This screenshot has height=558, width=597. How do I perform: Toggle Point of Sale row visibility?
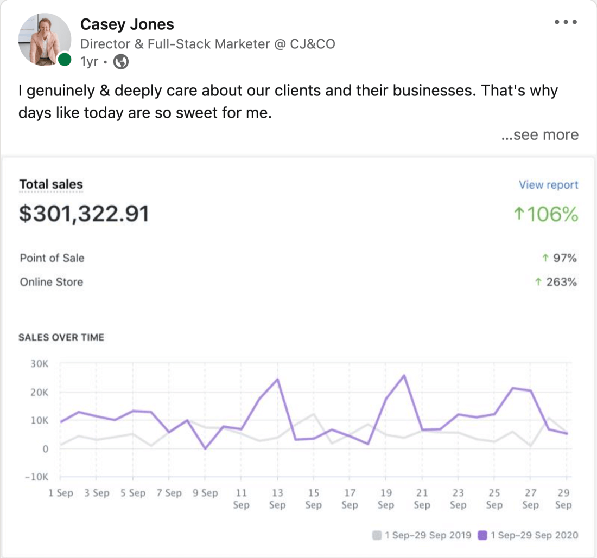point(52,258)
